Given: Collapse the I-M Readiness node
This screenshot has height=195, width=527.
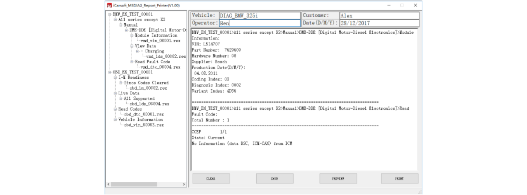Looking at the screenshot, I should click(x=115, y=77).
